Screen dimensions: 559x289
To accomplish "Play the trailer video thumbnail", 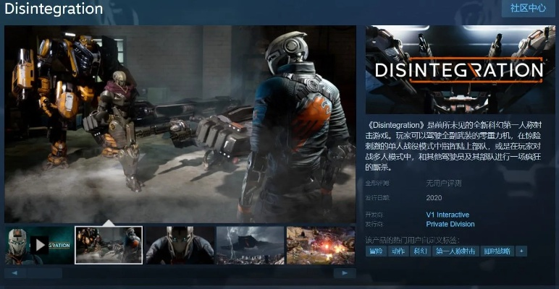I will tap(39, 245).
